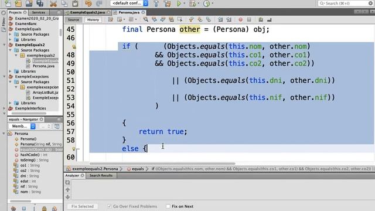Click the Projects panel horizontal scrollbar

(29, 113)
